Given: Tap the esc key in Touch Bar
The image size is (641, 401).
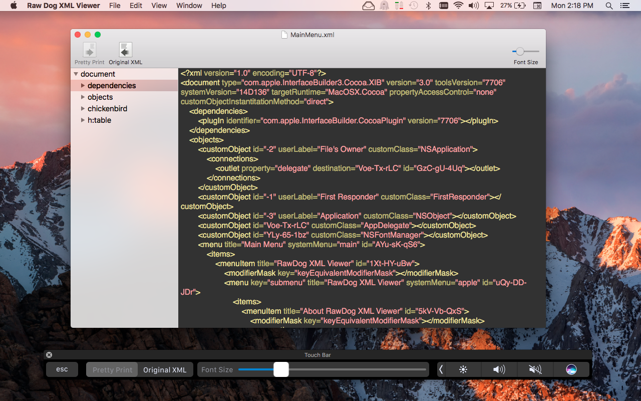Looking at the screenshot, I should (x=62, y=369).
